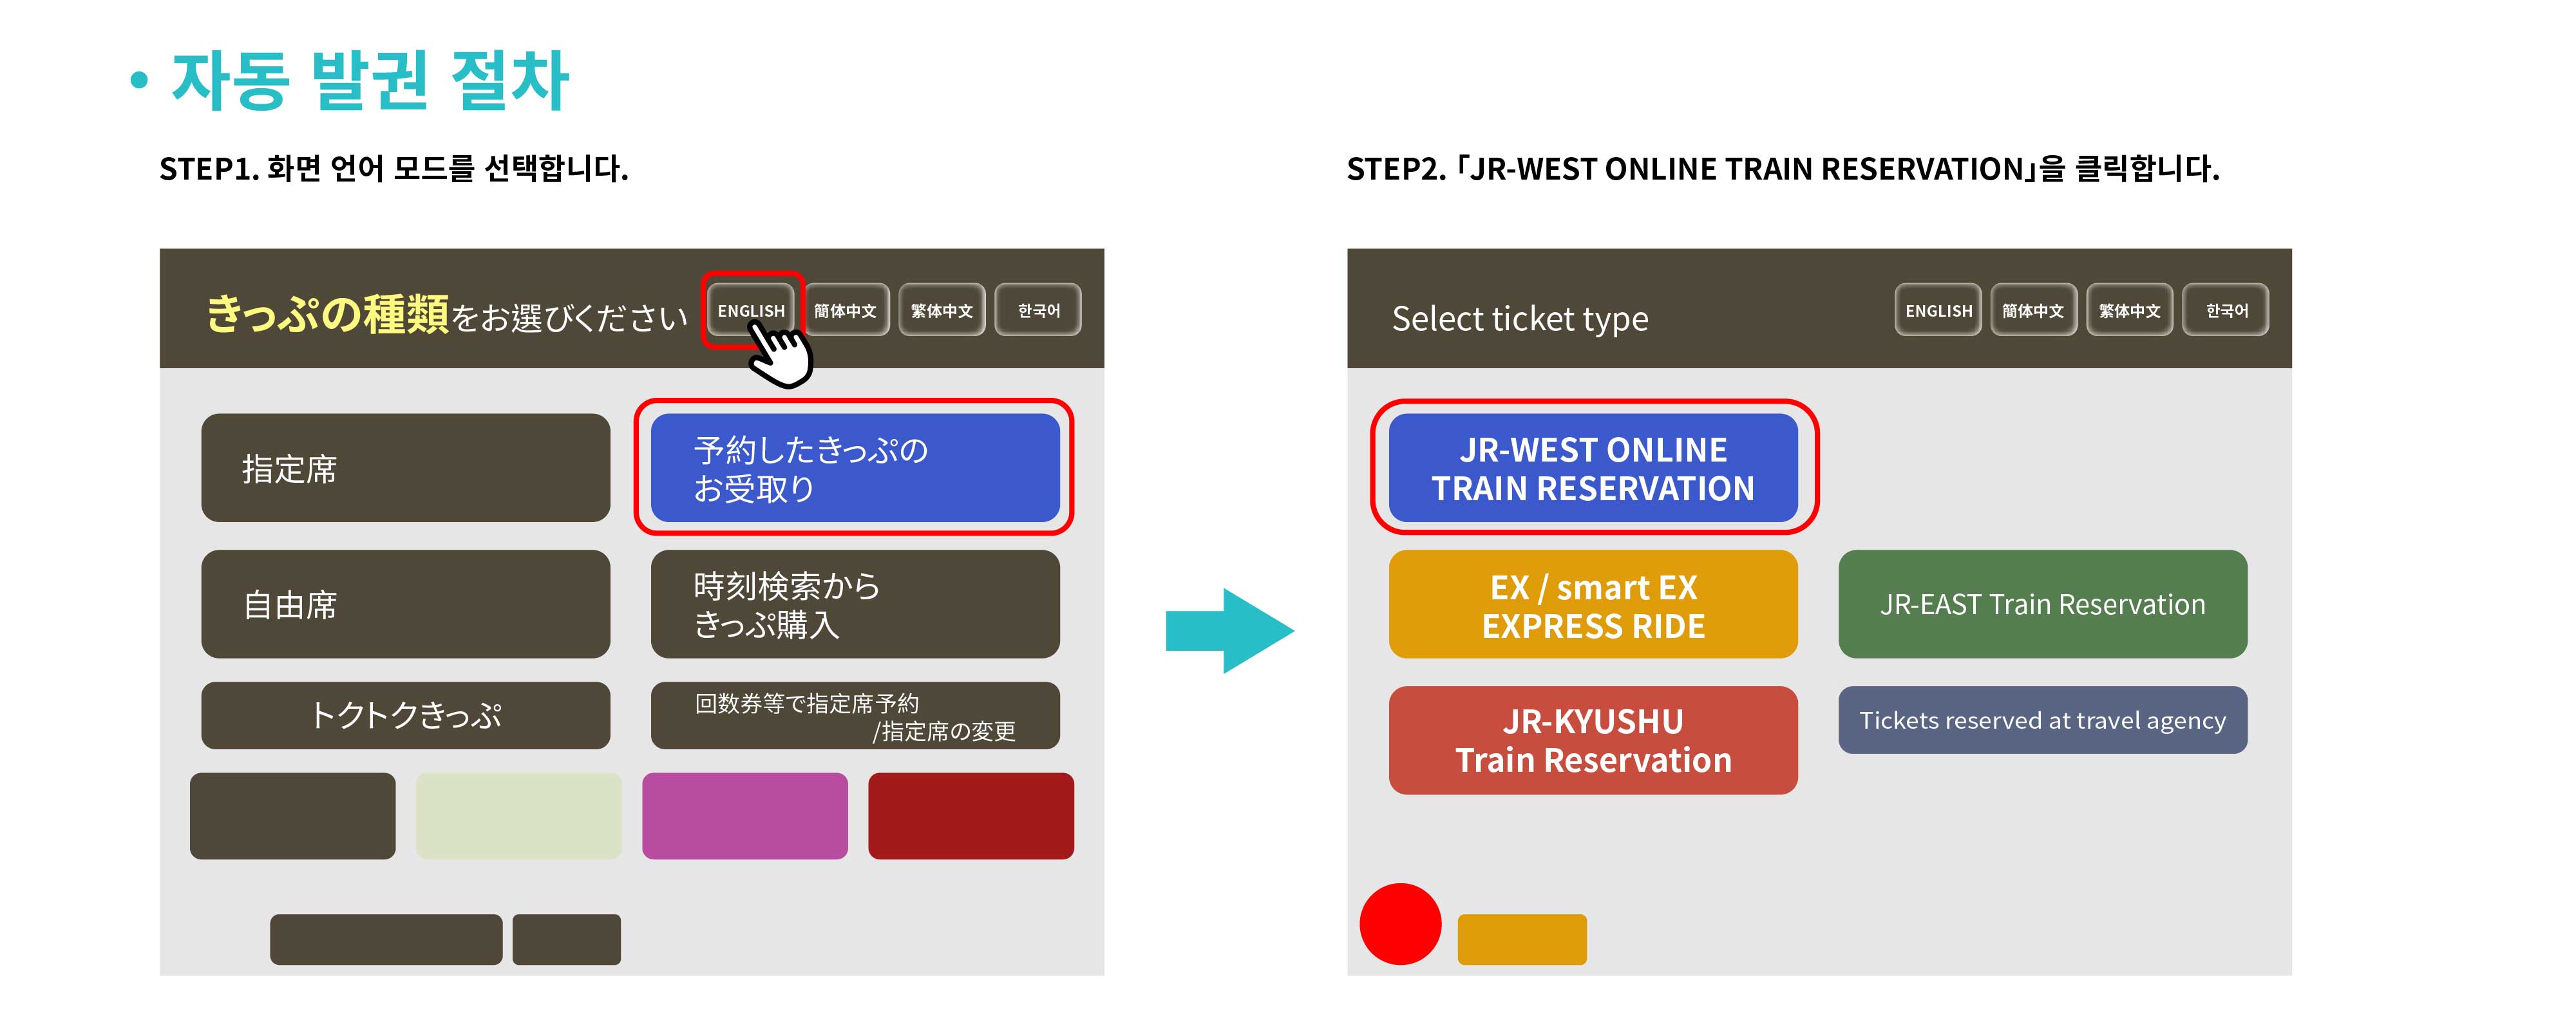This screenshot has width=2576, height=1010.
Task: Click the dark red blank button
Action: coord(970,816)
